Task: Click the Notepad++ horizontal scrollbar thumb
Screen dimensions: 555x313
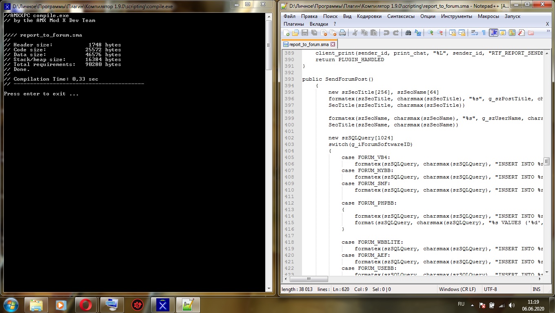Action: pyautogui.click(x=309, y=279)
